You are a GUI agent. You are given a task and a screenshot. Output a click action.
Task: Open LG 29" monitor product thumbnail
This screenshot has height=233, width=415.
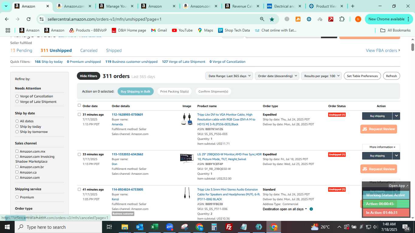[x=187, y=158]
